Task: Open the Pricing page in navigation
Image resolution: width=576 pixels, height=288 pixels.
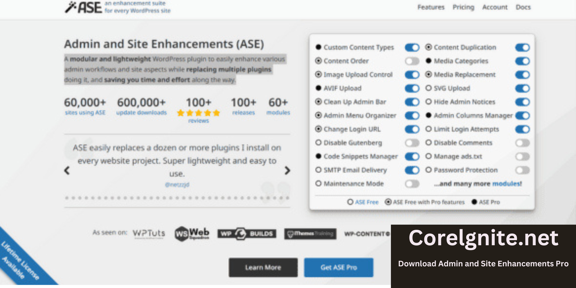Action: pos(463,7)
